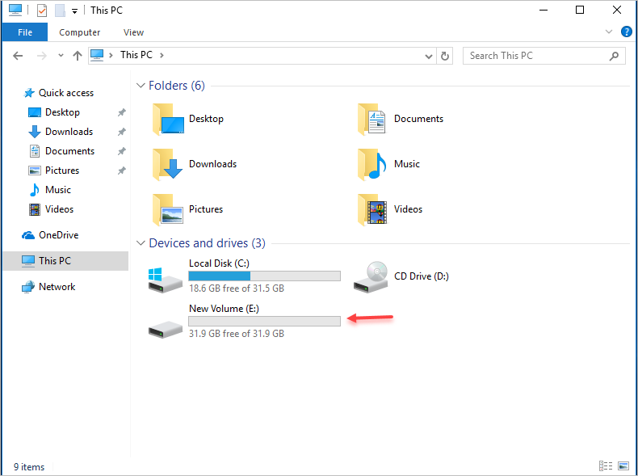Screen dimensions: 638x476
Task: Switch to details view in status bar
Action: tap(606, 466)
